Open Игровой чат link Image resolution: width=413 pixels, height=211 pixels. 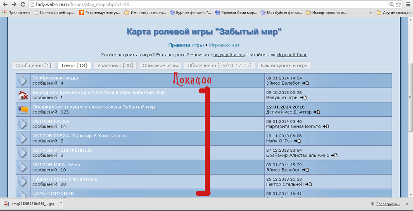point(224,45)
